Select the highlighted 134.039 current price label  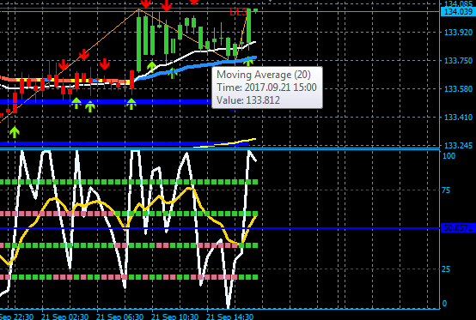coord(458,11)
